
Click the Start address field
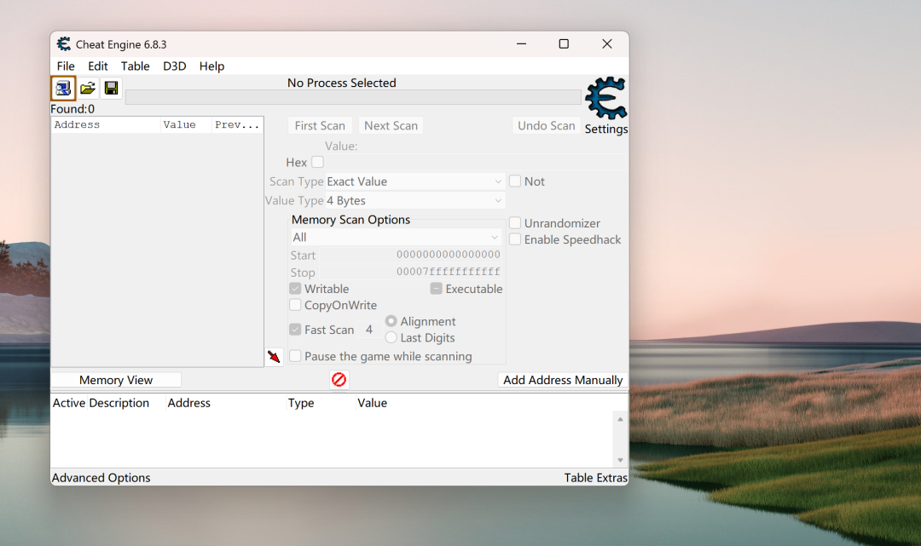coord(411,255)
